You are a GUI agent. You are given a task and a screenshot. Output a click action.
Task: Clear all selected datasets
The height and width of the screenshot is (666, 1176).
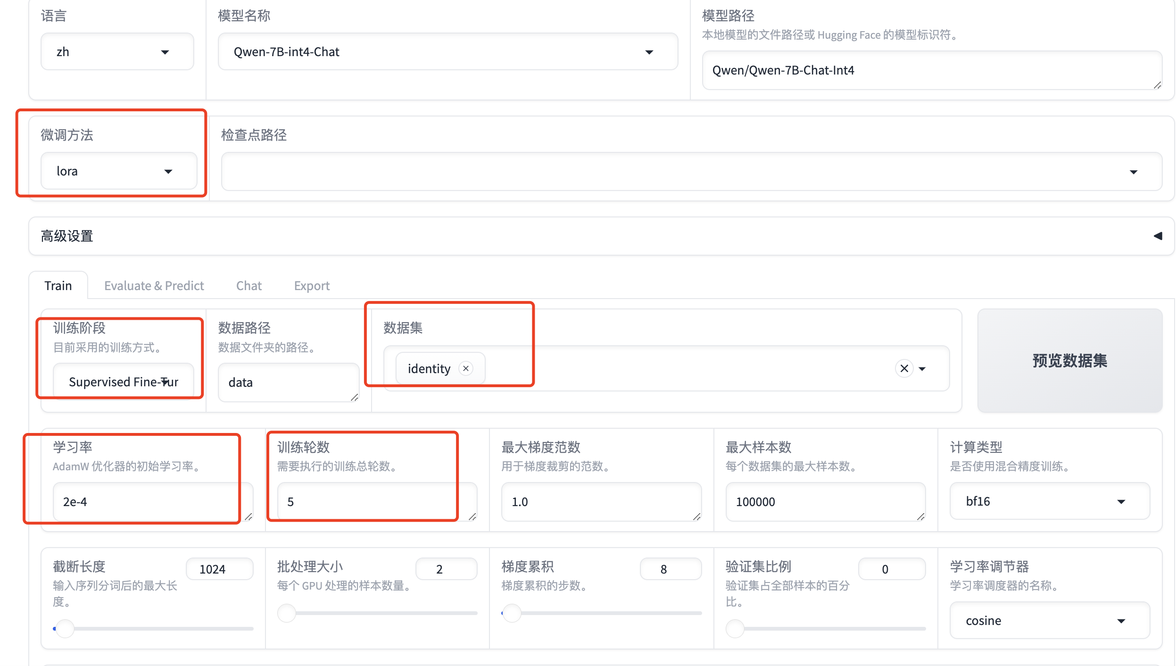tap(904, 368)
